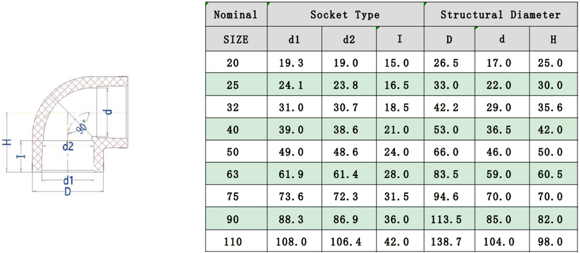Select the d1 label inside the diagram
The height and width of the screenshot is (253, 580).
pyautogui.click(x=68, y=180)
